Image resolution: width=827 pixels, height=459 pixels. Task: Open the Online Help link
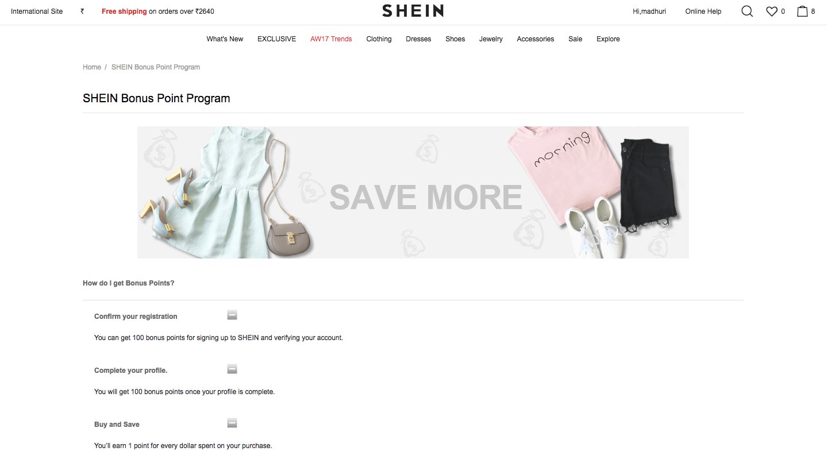tap(703, 11)
